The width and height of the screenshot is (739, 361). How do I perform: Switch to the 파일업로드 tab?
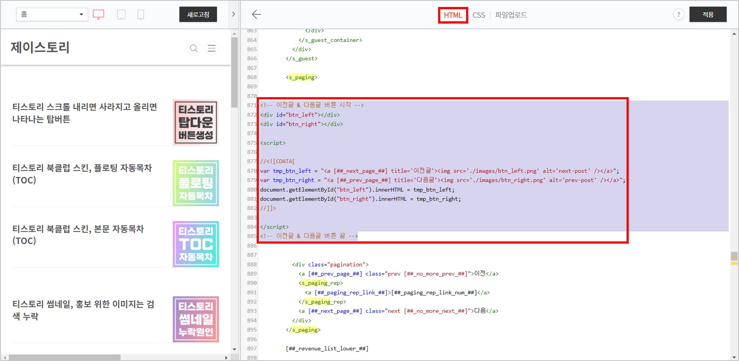point(511,15)
